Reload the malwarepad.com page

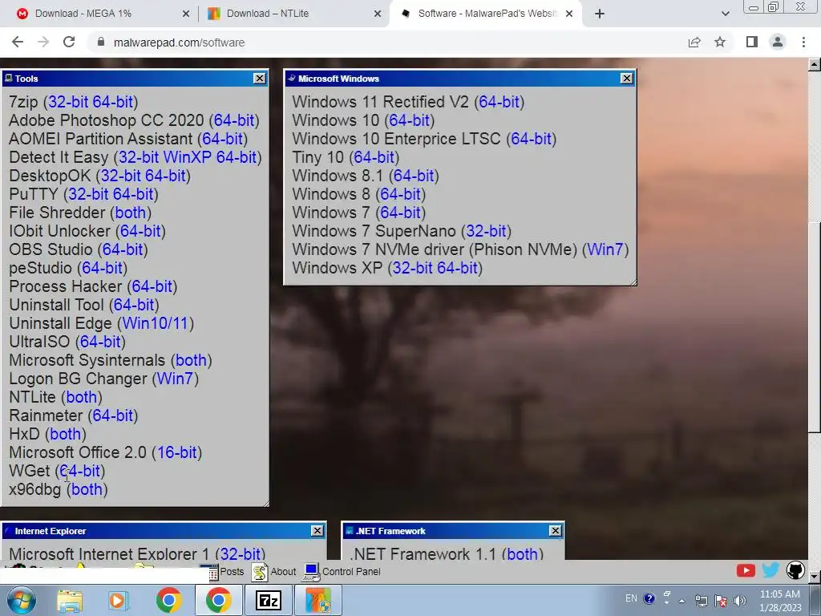(x=69, y=43)
